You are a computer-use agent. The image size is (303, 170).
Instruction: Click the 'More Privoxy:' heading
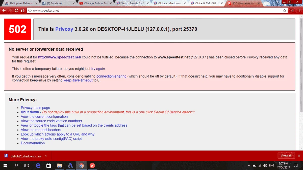[x=23, y=100]
